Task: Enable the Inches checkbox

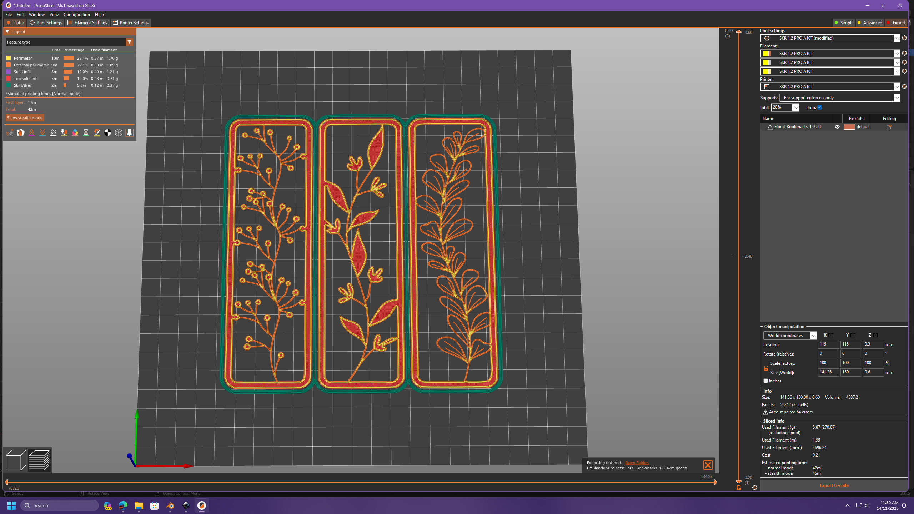Action: (765, 381)
